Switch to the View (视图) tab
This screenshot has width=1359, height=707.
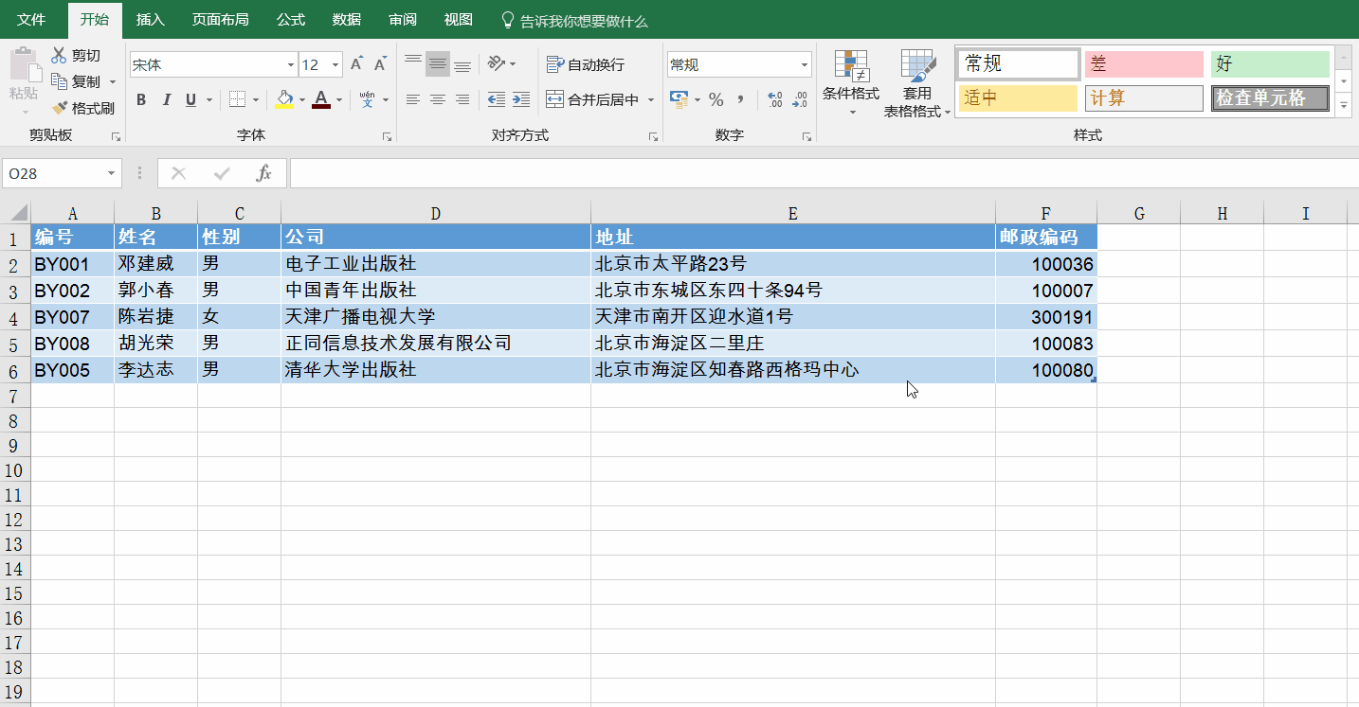(x=459, y=20)
